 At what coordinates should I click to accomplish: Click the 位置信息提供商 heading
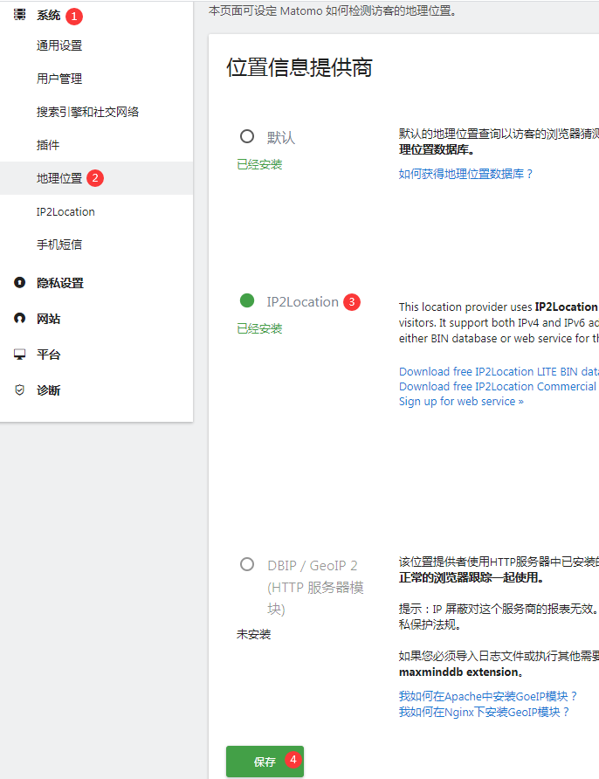pos(299,67)
